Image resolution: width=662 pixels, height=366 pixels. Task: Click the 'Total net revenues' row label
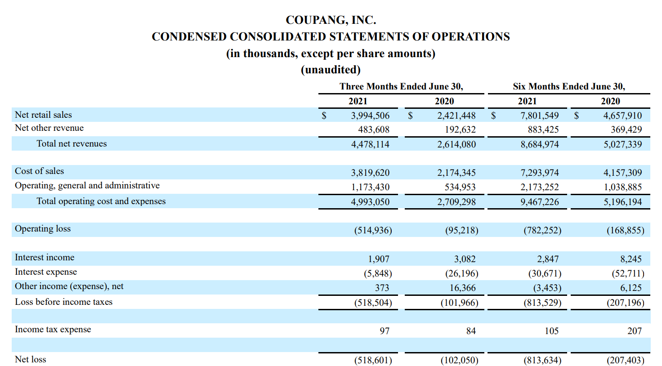[72, 143]
